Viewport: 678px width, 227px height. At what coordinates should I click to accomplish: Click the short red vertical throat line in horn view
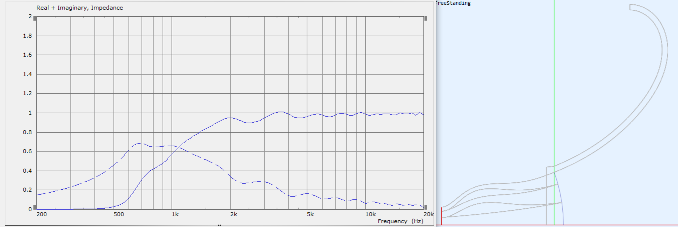(442, 216)
